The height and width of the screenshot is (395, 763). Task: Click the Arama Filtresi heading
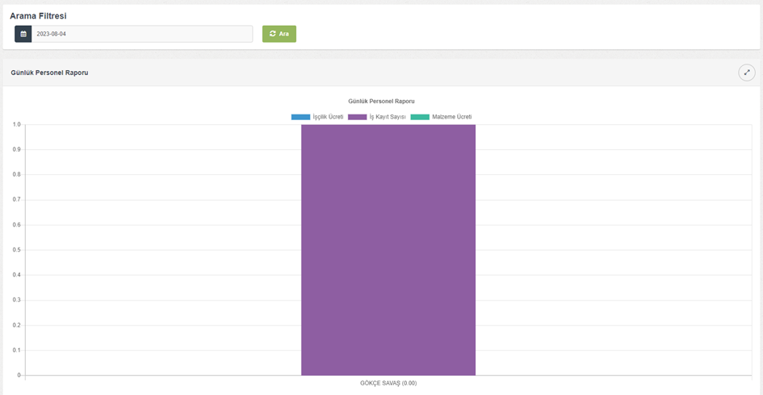(x=38, y=15)
